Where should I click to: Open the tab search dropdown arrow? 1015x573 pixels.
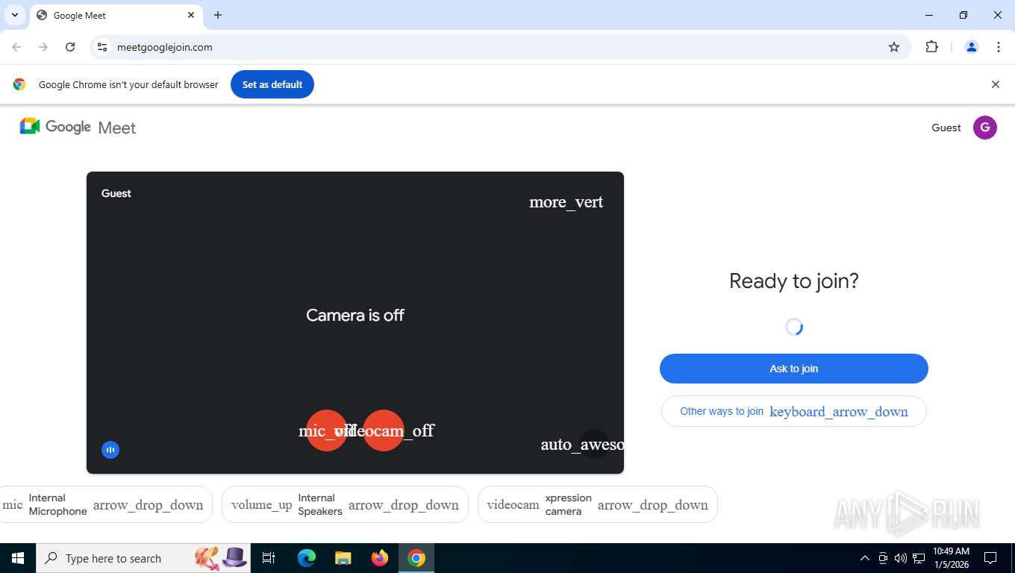point(14,15)
